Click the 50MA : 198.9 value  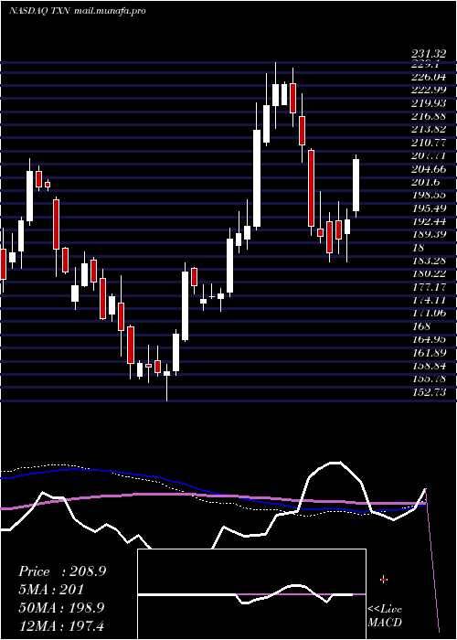point(61,608)
